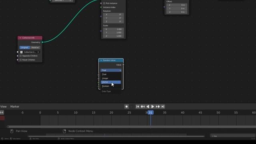
Task: Click the Offset Y field
Action: pyautogui.click(x=177, y=8)
